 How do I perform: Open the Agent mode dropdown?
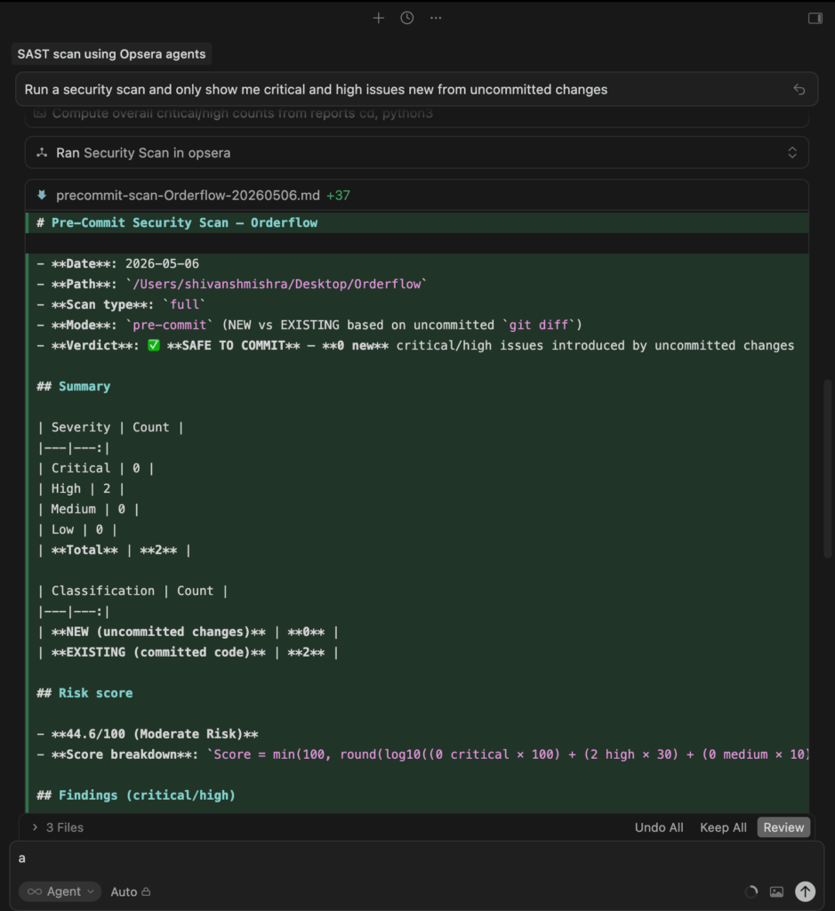point(60,891)
